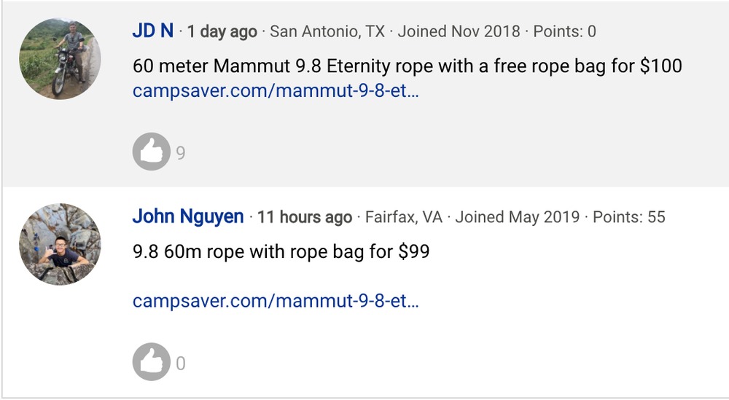Screen dimensions: 729x400
Task: Click John Nguyen's "Points: 55" label
Action: coord(628,217)
